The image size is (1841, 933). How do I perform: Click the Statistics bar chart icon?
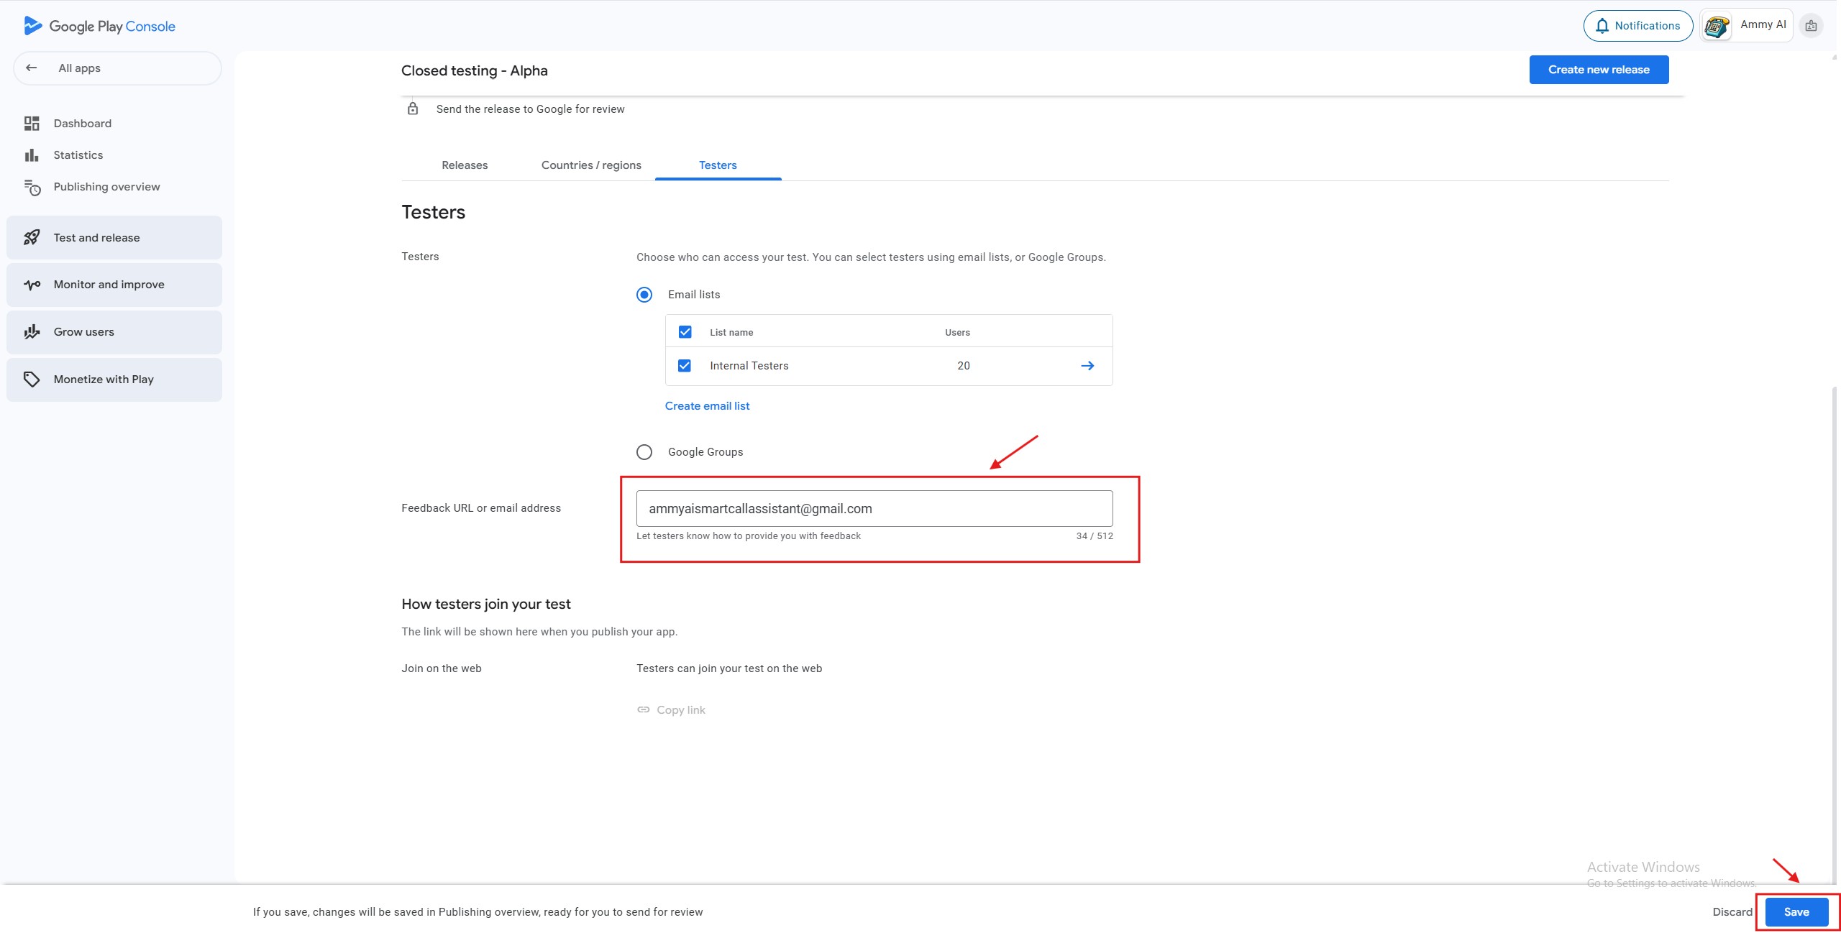[32, 155]
